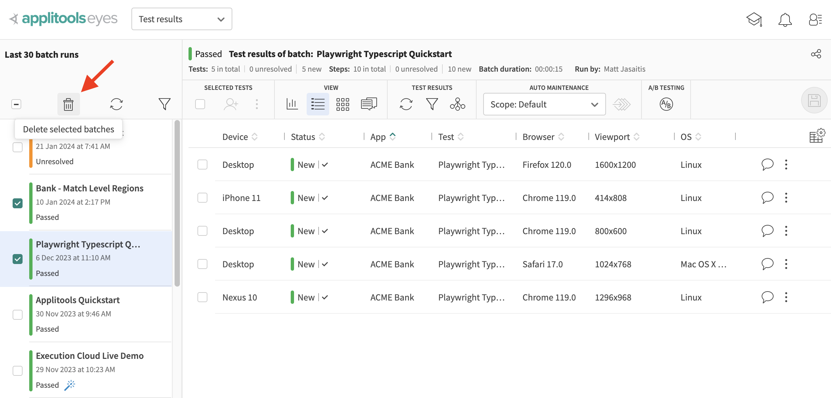Toggle the checkbox for Bank - Match Level Regions batch
This screenshot has width=831, height=398.
[x=18, y=202]
